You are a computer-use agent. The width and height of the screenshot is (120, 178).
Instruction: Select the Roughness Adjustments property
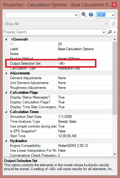(28, 88)
